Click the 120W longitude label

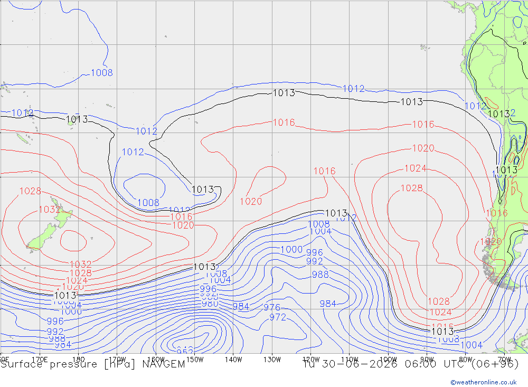point(311,360)
